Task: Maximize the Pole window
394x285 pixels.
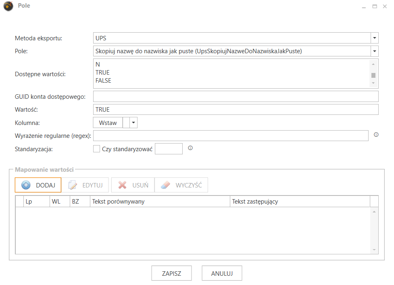Action: pyautogui.click(x=375, y=6)
